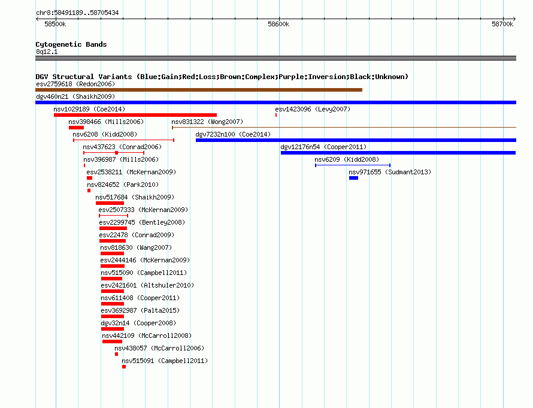Click the nsv515090 (Campbell2011) red bar

111,279
